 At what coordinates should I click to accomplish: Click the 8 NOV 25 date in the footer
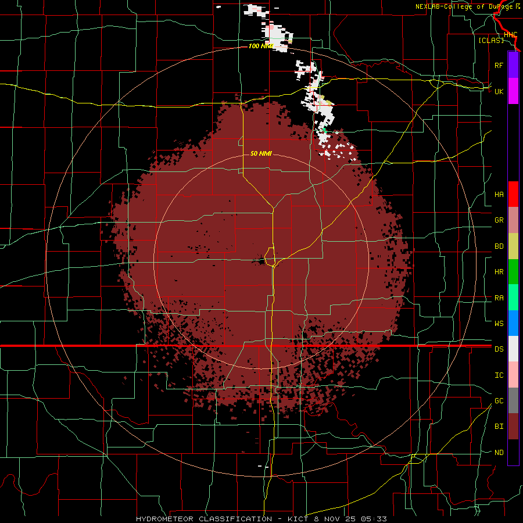[x=335, y=519]
